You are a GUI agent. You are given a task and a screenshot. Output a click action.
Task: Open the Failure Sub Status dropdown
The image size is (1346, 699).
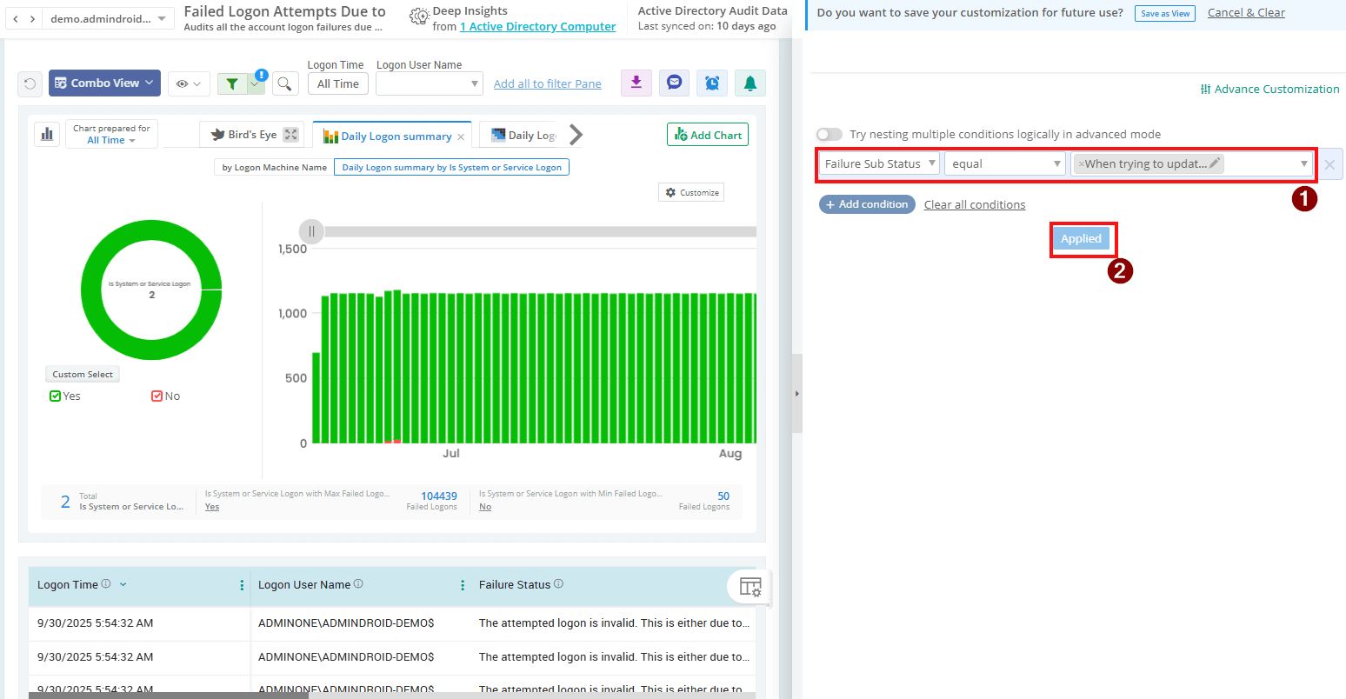pyautogui.click(x=877, y=163)
